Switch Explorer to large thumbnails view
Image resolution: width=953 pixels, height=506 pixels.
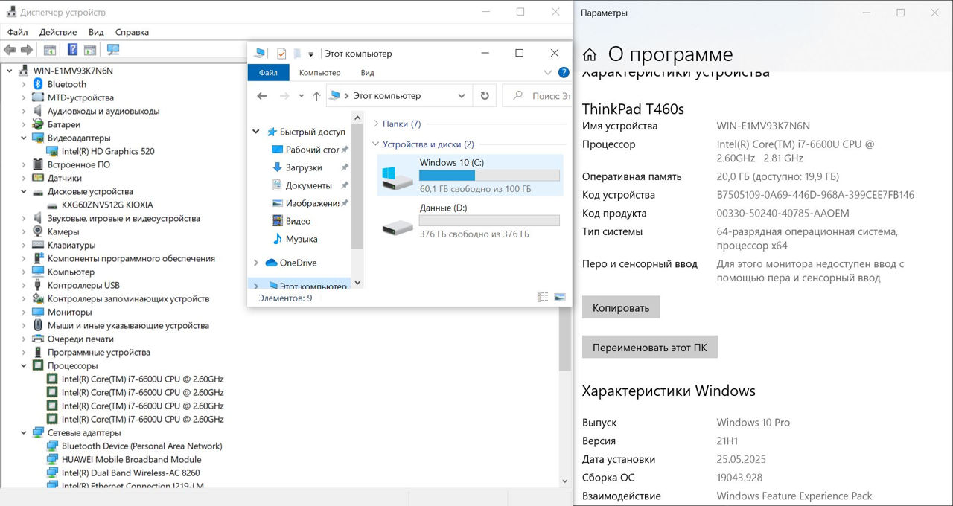point(560,298)
